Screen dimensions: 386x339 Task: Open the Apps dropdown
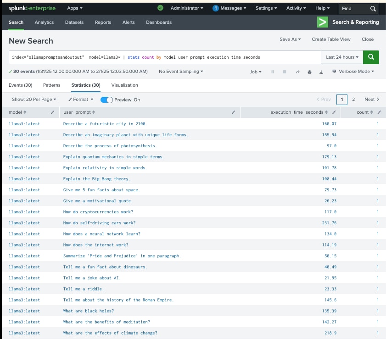point(75,8)
